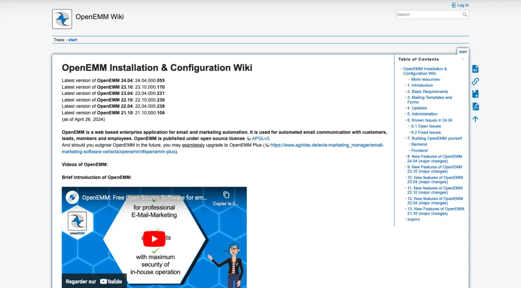Export page to PDF sidebar icon
This screenshot has height=288, width=521.
[x=475, y=107]
